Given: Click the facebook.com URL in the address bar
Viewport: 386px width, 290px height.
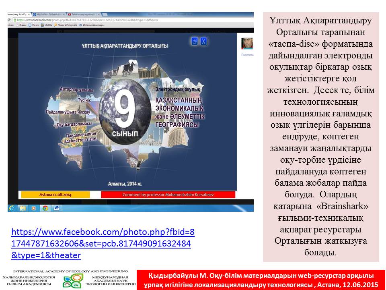Looking at the screenshot, I should (87, 20).
